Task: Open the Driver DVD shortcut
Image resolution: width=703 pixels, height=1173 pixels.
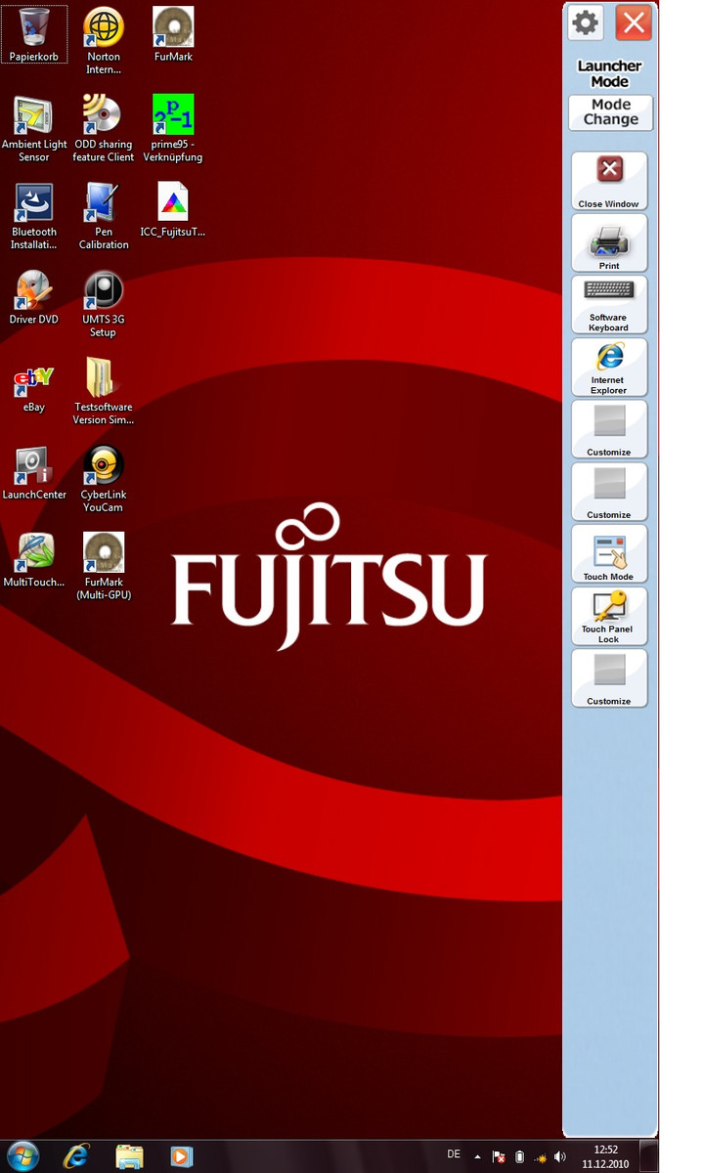Action: point(34,298)
